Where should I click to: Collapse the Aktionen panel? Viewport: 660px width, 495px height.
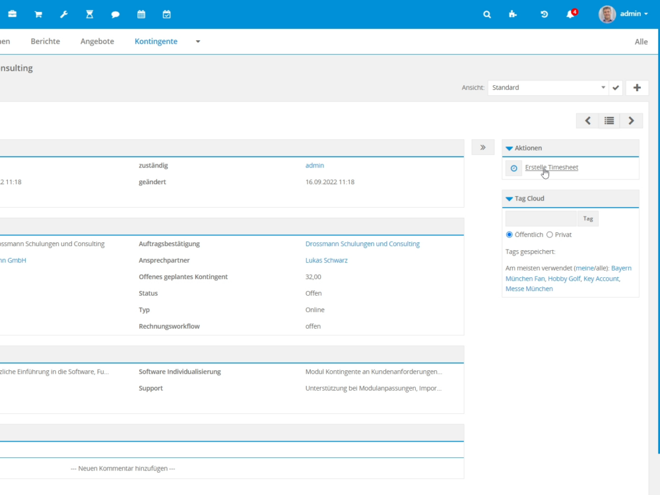pyautogui.click(x=509, y=148)
